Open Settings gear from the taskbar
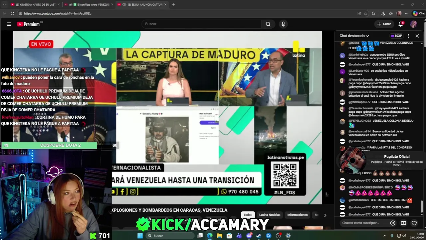The width and height of the screenshot is (426, 240). (288, 236)
